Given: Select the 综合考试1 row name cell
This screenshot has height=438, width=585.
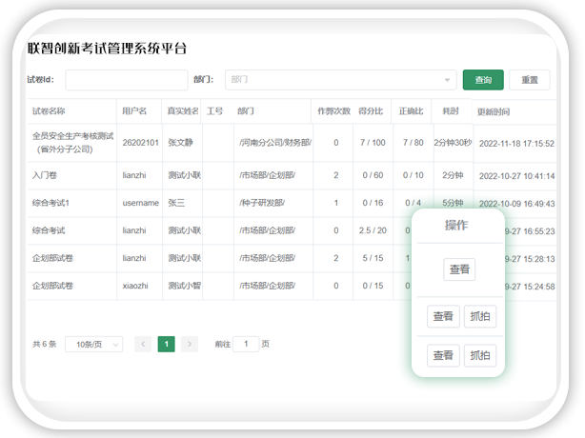Looking at the screenshot, I should [x=50, y=203].
